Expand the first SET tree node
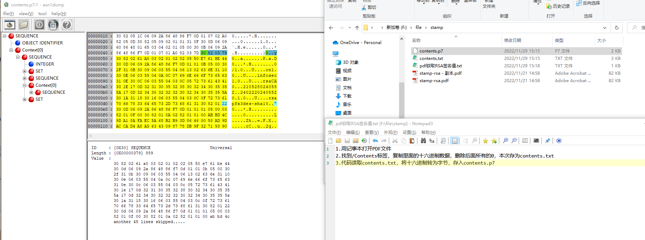Image resolution: width=645 pixels, height=240 pixels. [x=25, y=71]
